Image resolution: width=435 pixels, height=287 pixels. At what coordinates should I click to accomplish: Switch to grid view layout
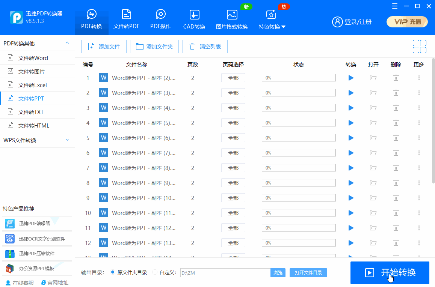pos(419,46)
